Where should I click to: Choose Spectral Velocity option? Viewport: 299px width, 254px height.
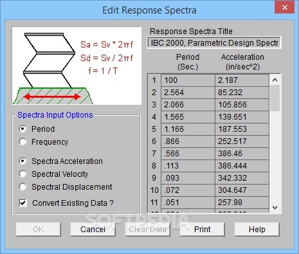pyautogui.click(x=23, y=174)
